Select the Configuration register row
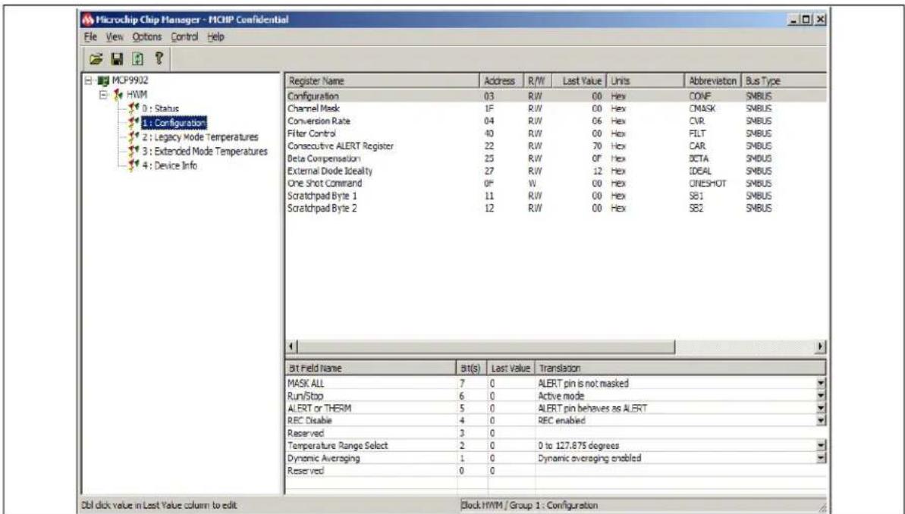 [x=556, y=96]
